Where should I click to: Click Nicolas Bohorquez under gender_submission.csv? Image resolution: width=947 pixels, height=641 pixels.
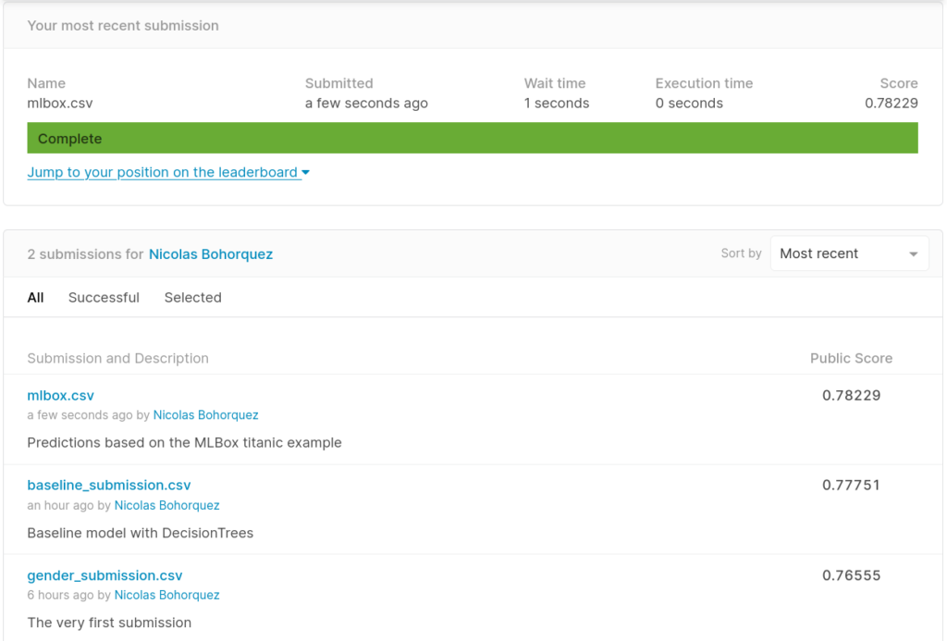pos(167,595)
